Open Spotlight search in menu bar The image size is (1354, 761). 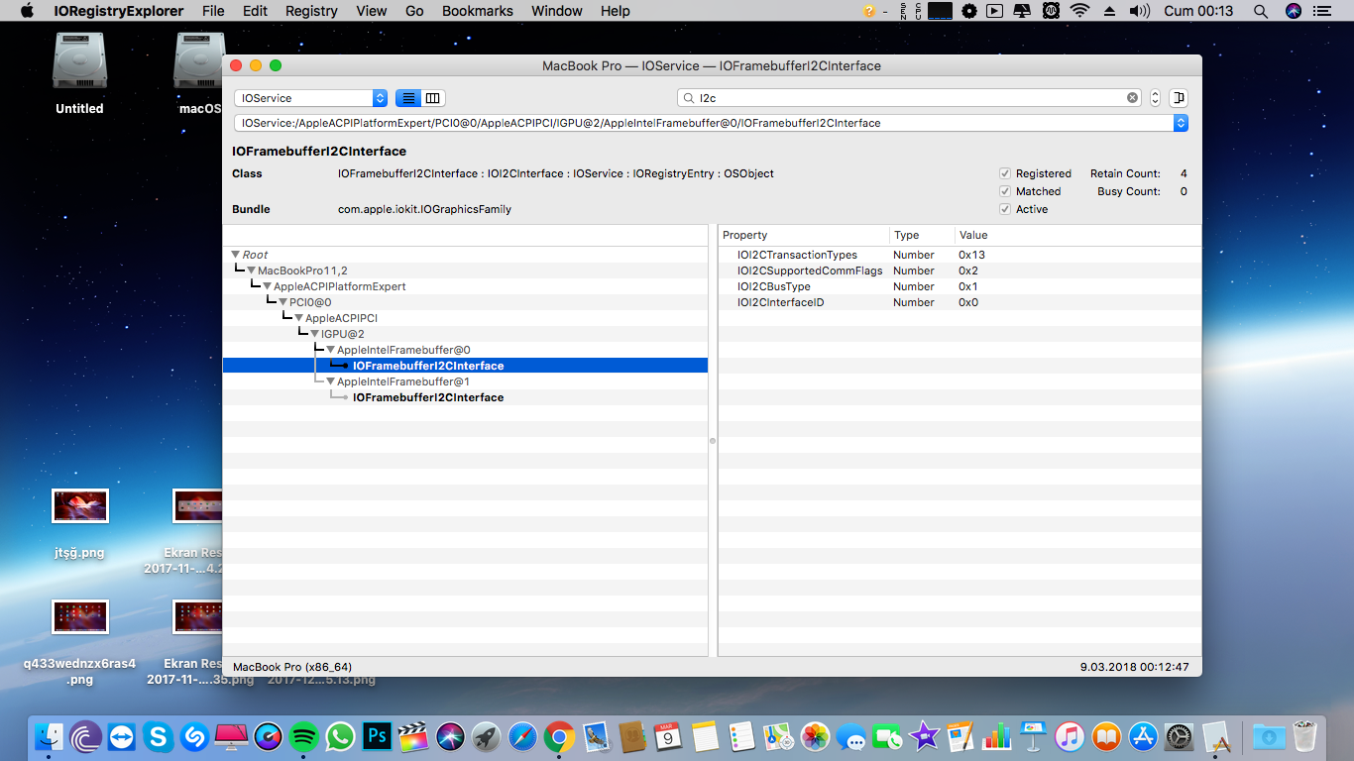point(1260,11)
